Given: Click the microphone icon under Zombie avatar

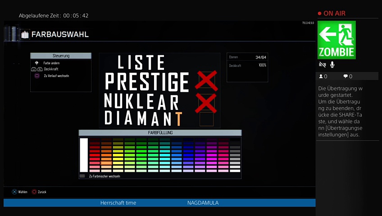Looking at the screenshot, I should pos(332,65).
